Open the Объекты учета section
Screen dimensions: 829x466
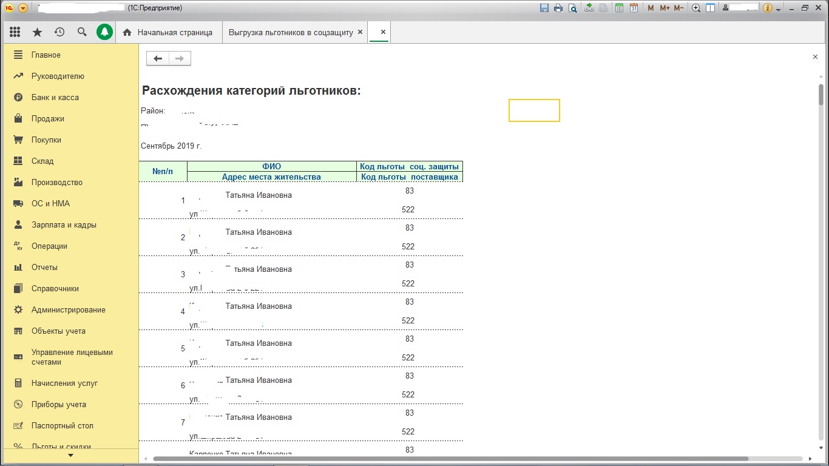(70, 331)
